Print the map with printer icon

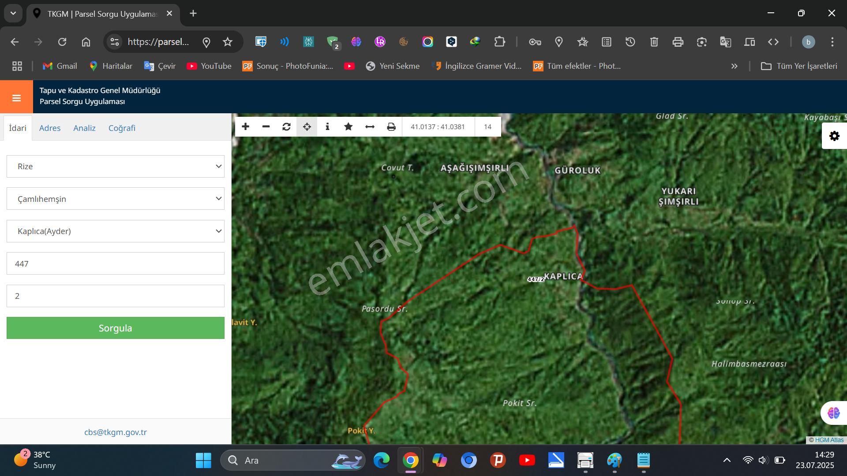click(391, 127)
